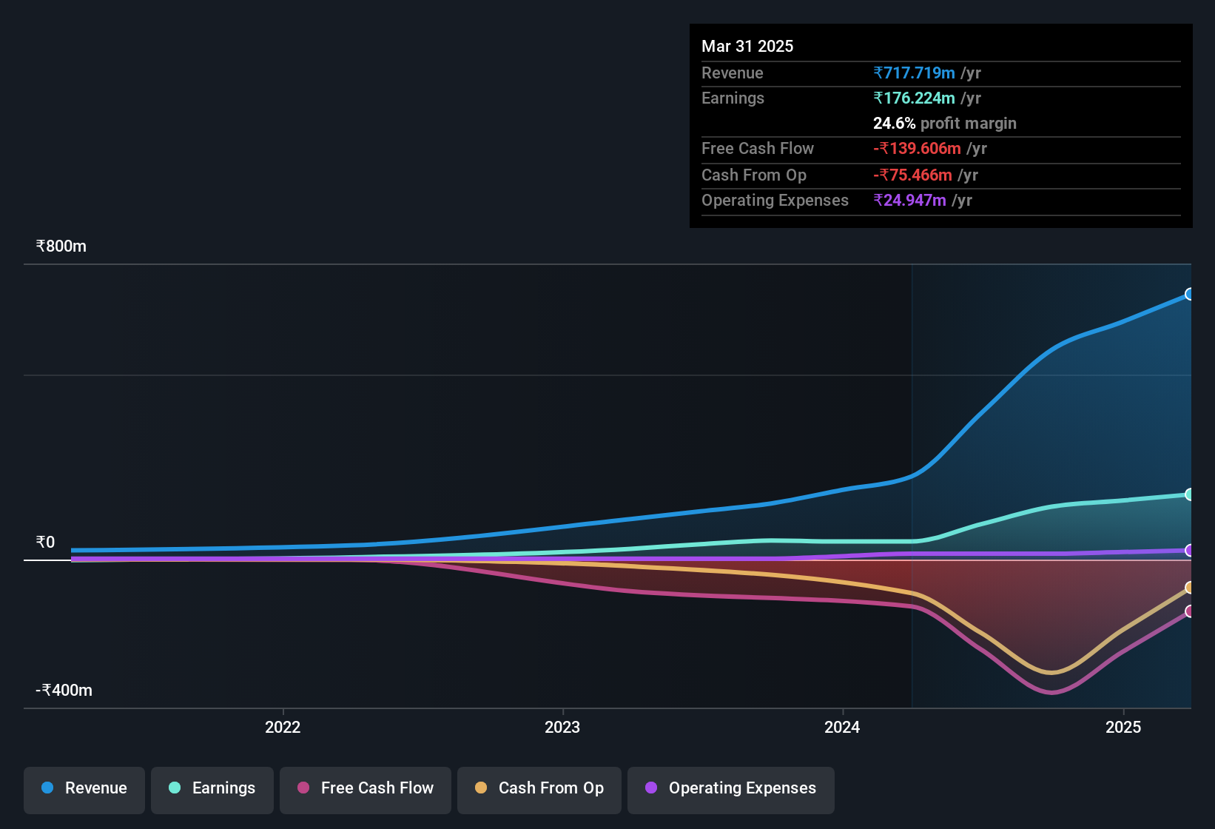
Task: Toggle the Revenue series visibility
Action: [x=84, y=788]
